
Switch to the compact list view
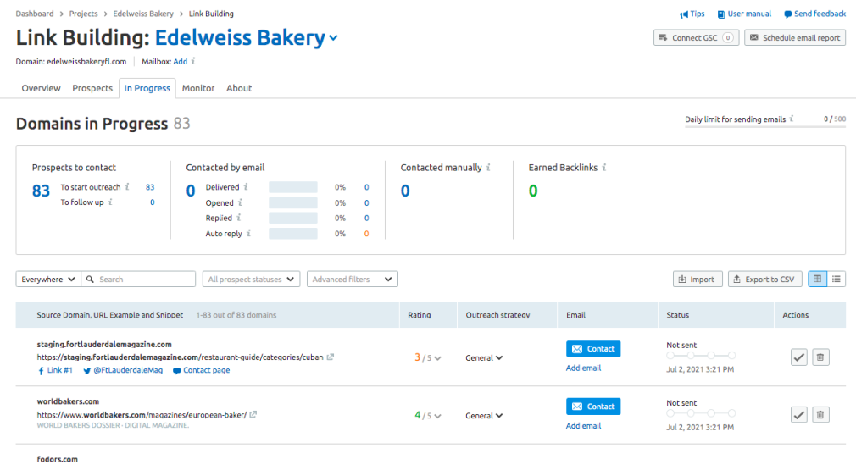coord(837,279)
